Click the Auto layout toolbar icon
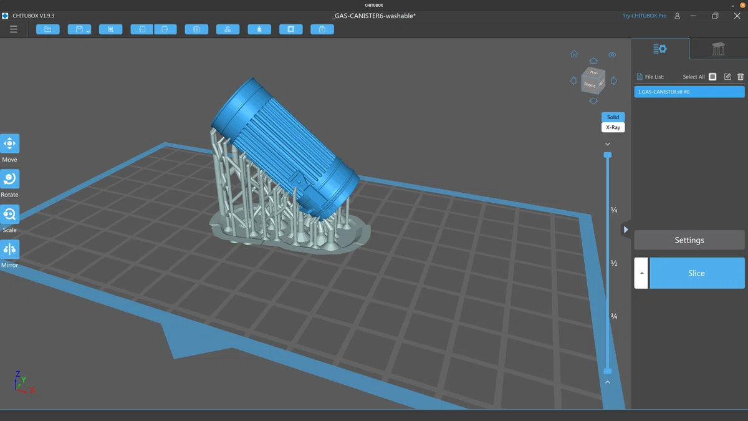The width and height of the screenshot is (748, 421). (x=228, y=29)
